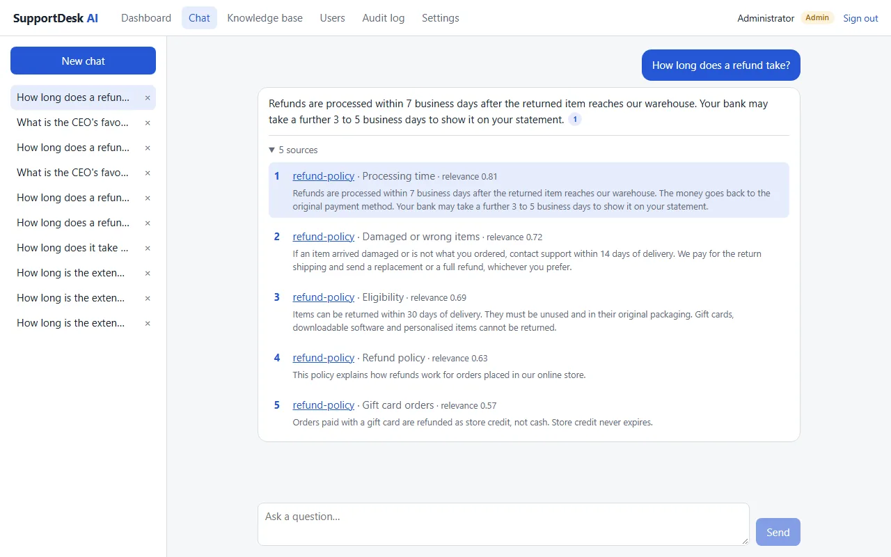
Task: Open refund-policy link for the Processing time source
Action: [324, 176]
